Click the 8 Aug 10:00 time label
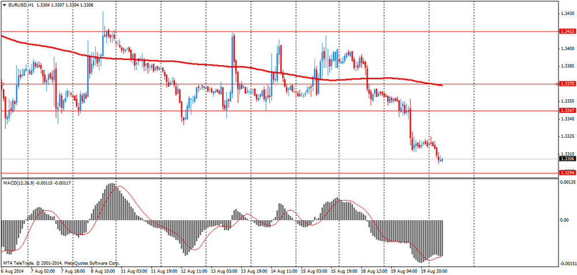This screenshot has height=275, width=577. coord(103,272)
